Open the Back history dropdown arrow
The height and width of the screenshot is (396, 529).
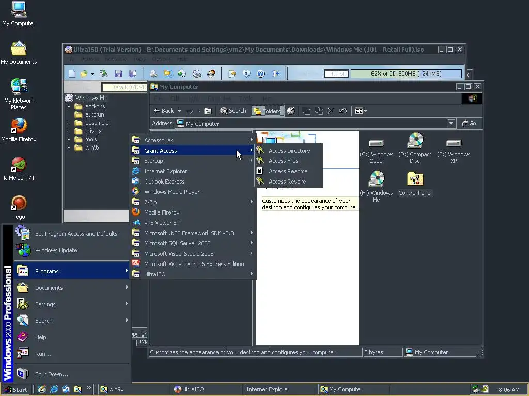[179, 111]
